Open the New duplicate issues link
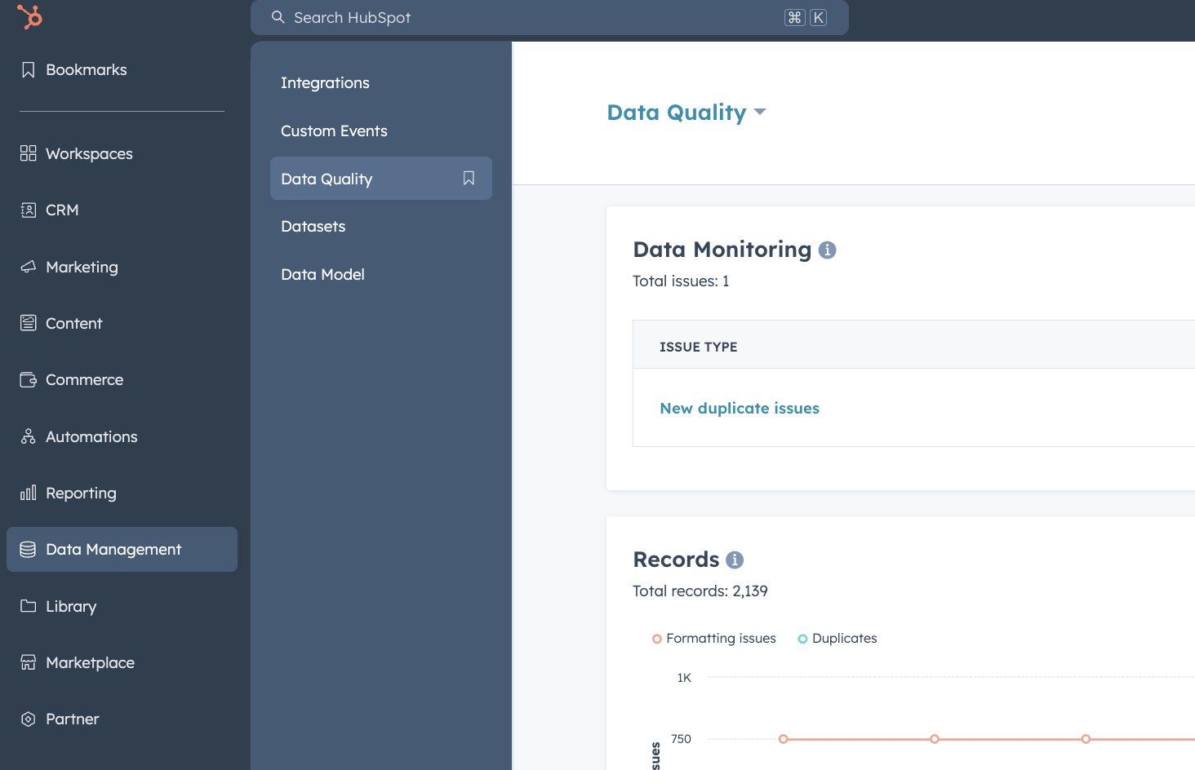The image size is (1195, 770). [739, 408]
